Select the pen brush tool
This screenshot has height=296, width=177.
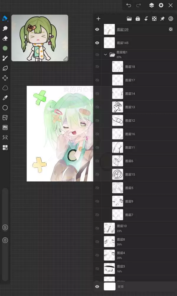(x=5, y=18)
